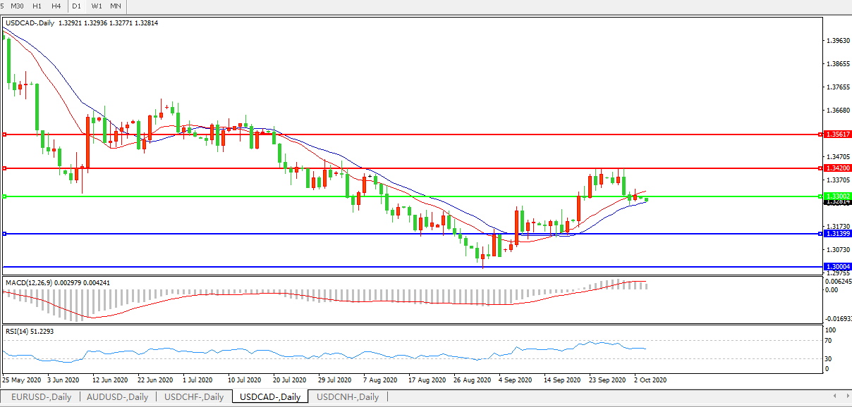The width and height of the screenshot is (852, 407).
Task: Open the USDCHF Daily tab
Action: [194, 396]
